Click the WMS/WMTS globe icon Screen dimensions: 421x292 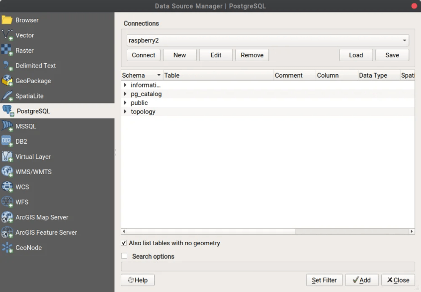(7, 172)
